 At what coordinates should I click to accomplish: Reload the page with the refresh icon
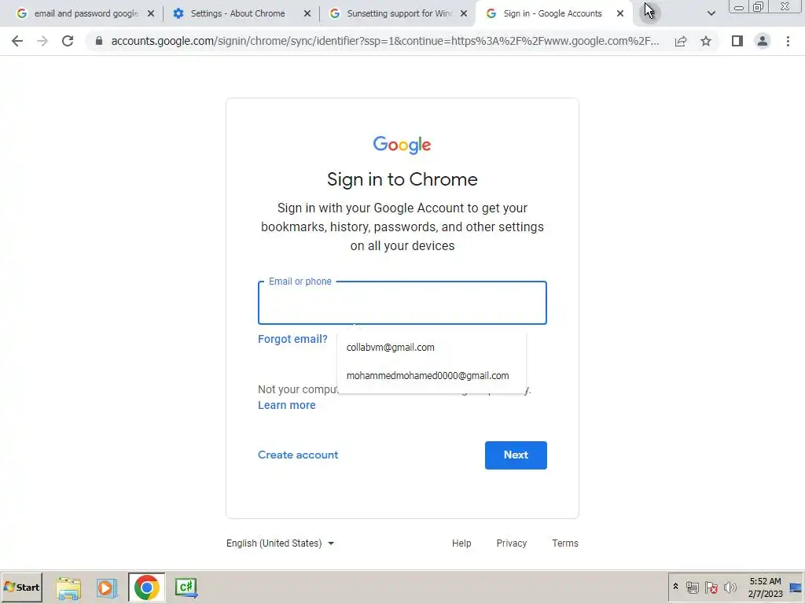[68, 41]
